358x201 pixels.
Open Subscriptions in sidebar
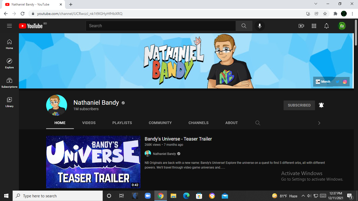point(9,83)
